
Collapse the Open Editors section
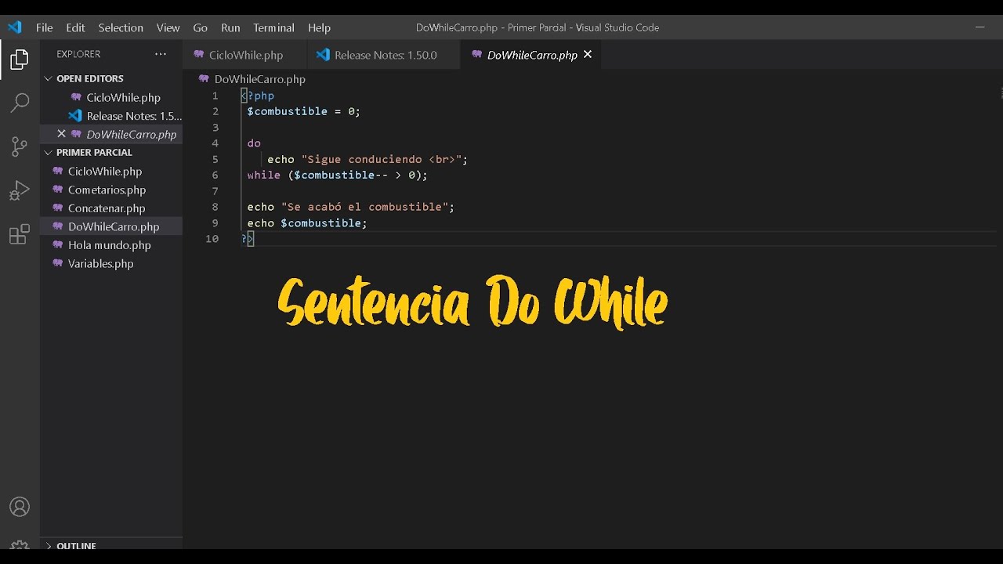(49, 78)
